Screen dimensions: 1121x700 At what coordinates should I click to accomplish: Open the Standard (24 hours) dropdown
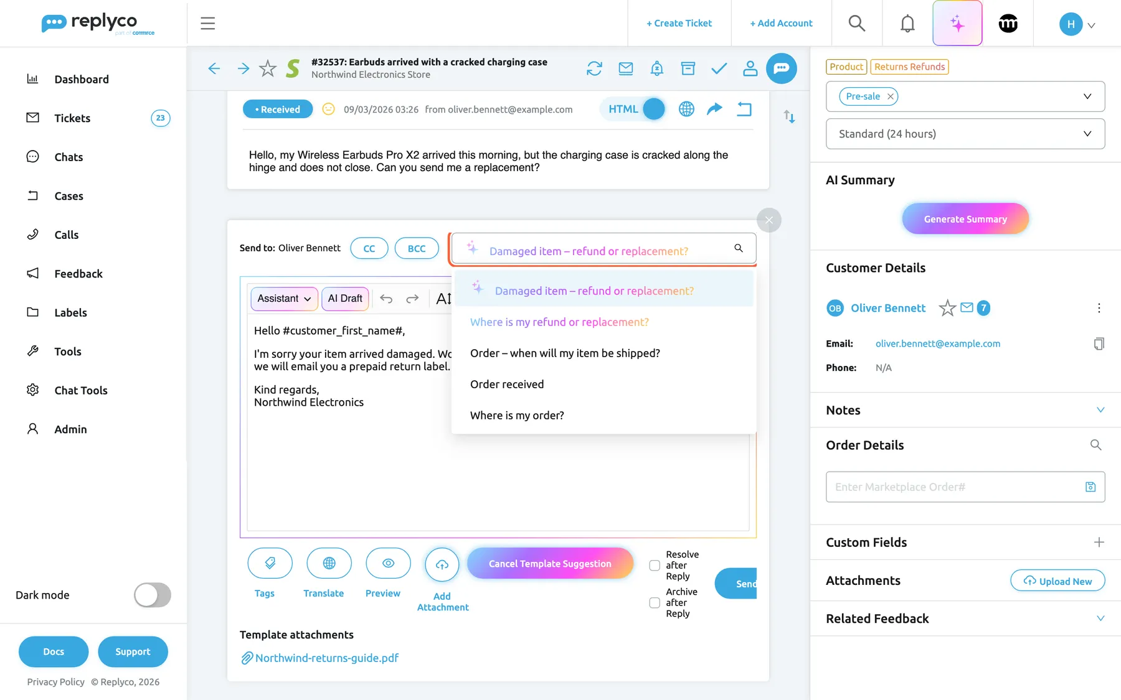[x=965, y=134]
